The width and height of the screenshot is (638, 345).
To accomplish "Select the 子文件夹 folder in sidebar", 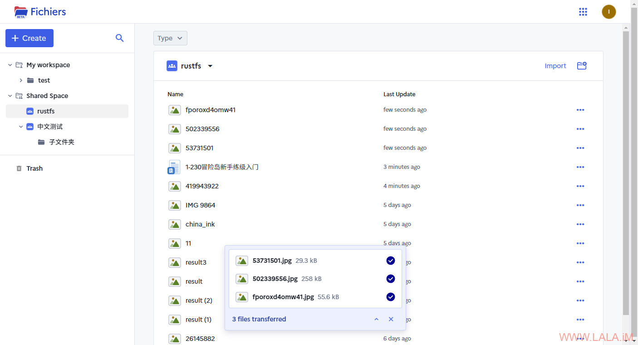I will click(61, 142).
